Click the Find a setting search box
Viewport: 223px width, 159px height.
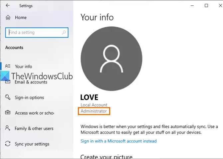click(37, 33)
